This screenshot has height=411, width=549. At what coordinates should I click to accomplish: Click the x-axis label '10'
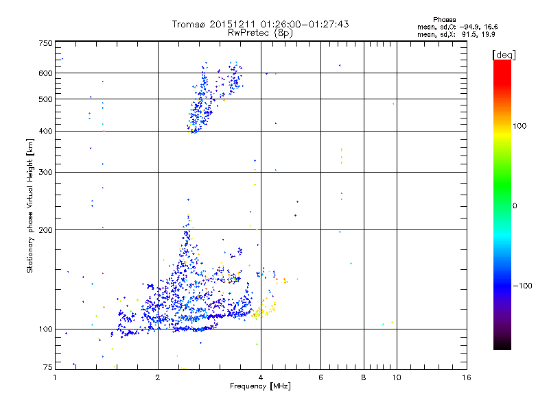tap(397, 377)
